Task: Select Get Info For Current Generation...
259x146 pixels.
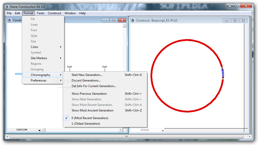Action: (105, 86)
